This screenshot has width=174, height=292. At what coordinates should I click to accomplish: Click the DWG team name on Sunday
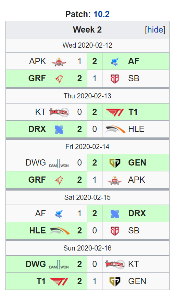36,264
